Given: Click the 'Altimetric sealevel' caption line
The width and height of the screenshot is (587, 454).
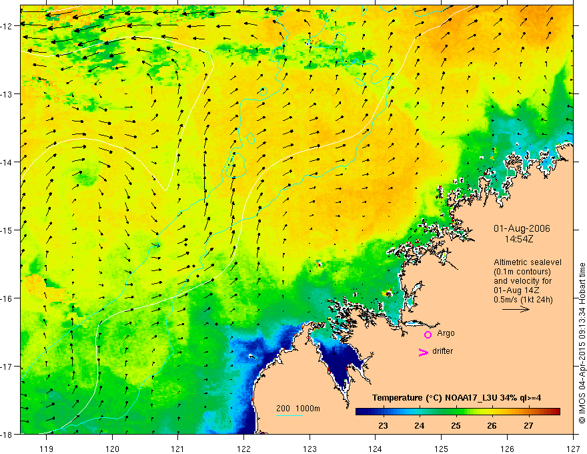Looking at the screenshot, I should click(x=528, y=262).
